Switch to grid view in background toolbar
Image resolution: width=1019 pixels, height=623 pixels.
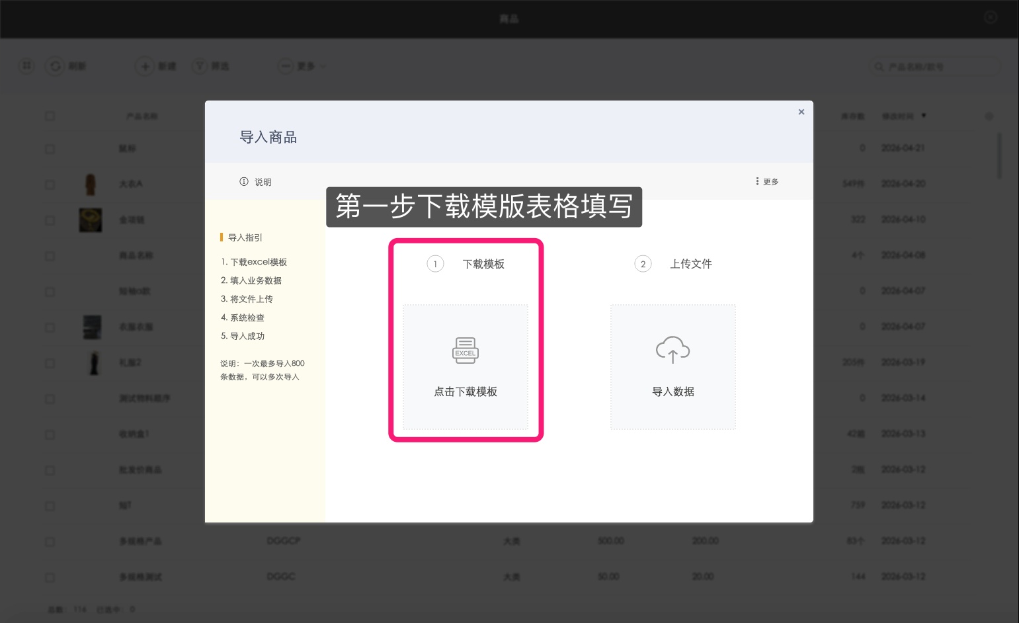click(26, 66)
